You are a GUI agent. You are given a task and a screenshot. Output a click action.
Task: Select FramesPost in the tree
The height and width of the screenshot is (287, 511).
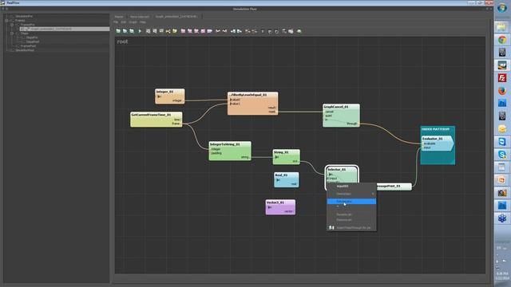point(29,46)
